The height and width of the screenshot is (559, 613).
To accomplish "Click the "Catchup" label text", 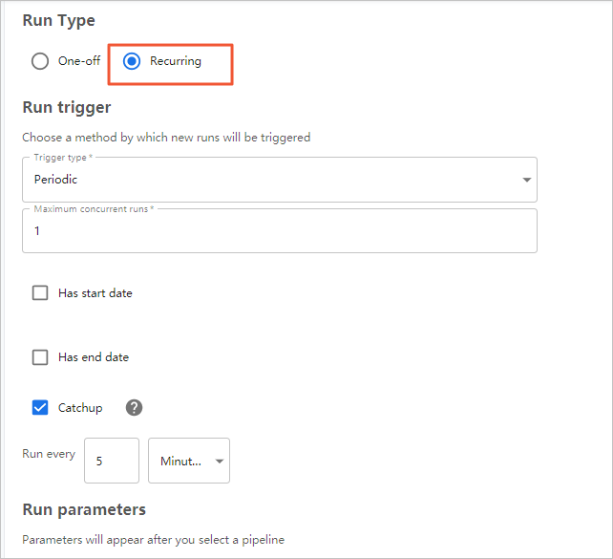I will [80, 408].
